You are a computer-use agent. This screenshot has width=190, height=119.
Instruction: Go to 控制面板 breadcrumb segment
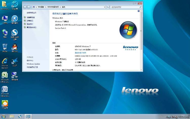click(x=41, y=7)
